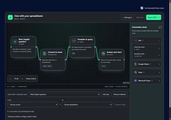
Task: Open the Insert after selected node dropdown
Action: pos(64,94)
